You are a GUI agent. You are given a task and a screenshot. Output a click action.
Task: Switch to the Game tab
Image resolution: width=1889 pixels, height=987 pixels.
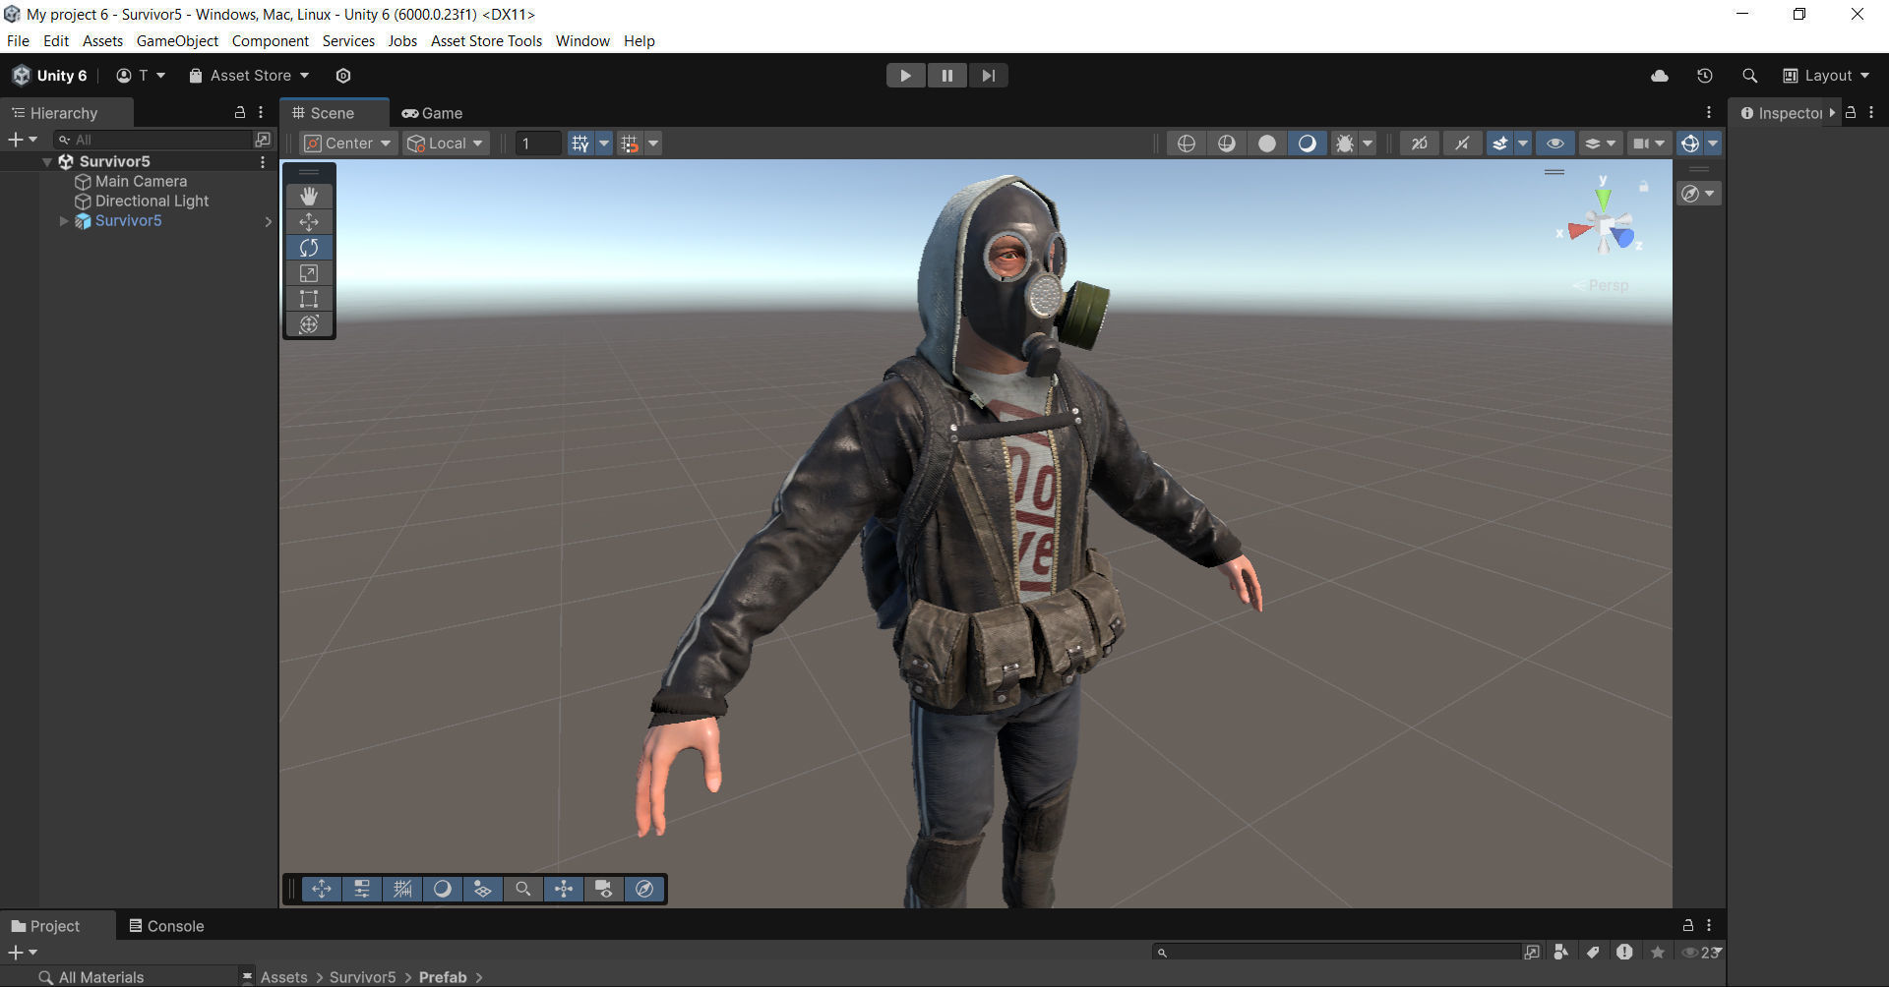[432, 113]
